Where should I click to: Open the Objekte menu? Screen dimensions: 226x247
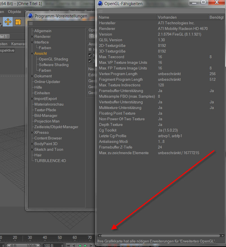[x=14, y=12]
